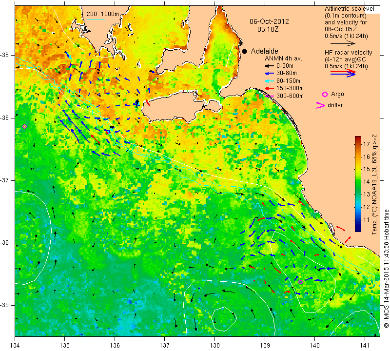Click the longitude axis label '135'
Screen dimensions: 390x351
coord(65,346)
